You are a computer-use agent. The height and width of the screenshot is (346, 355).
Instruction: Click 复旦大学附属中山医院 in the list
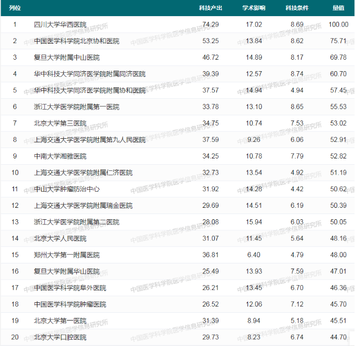67,57
